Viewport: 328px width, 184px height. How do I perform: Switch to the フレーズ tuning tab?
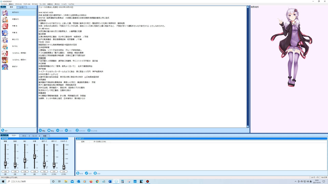coord(35,136)
